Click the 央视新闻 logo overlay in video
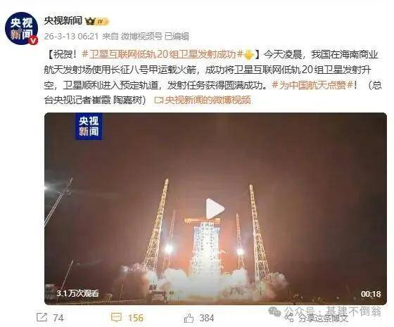394x327 pixels. tap(89, 127)
